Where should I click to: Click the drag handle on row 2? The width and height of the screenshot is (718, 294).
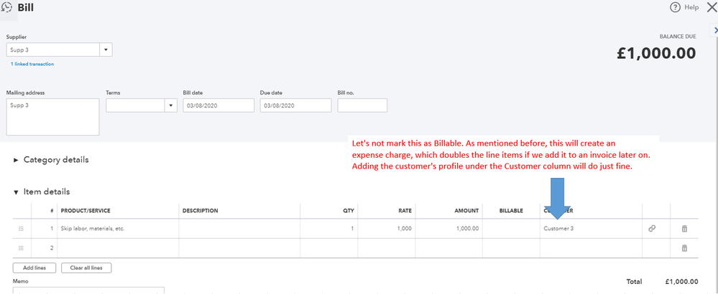21,247
